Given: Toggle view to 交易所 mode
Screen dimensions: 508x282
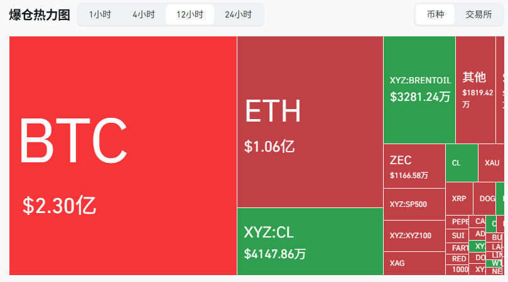Looking at the screenshot, I should pos(478,14).
